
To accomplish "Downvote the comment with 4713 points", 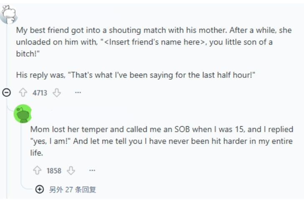I will pos(56,93).
